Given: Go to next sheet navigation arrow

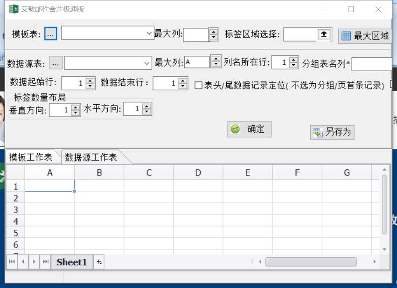Looking at the screenshot, I should coord(34,262).
